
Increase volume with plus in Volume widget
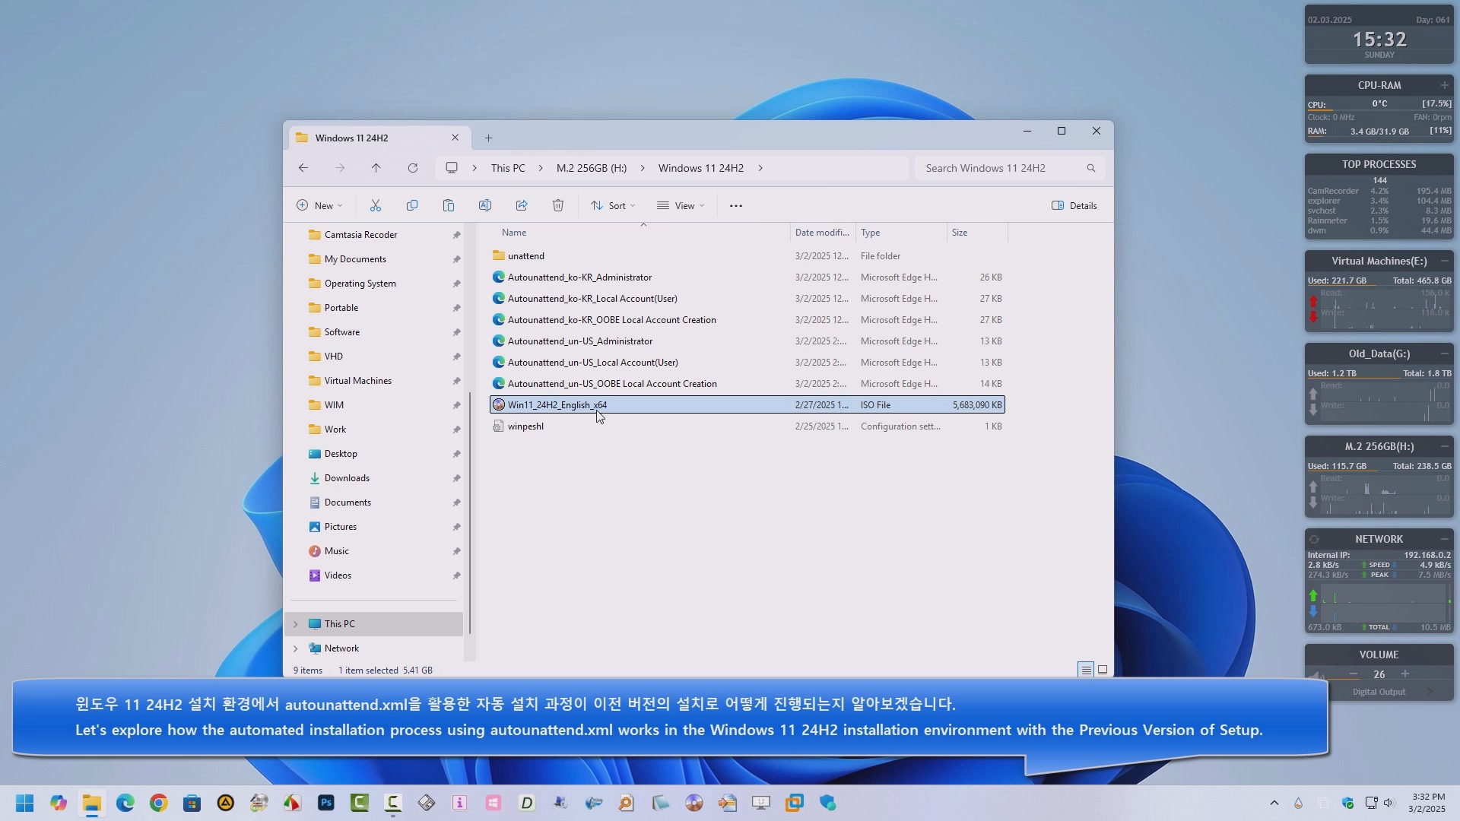coord(1405,674)
